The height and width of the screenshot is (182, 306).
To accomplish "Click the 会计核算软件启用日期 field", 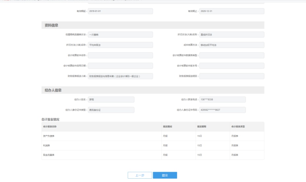I will pyautogui.click(x=120, y=66).
